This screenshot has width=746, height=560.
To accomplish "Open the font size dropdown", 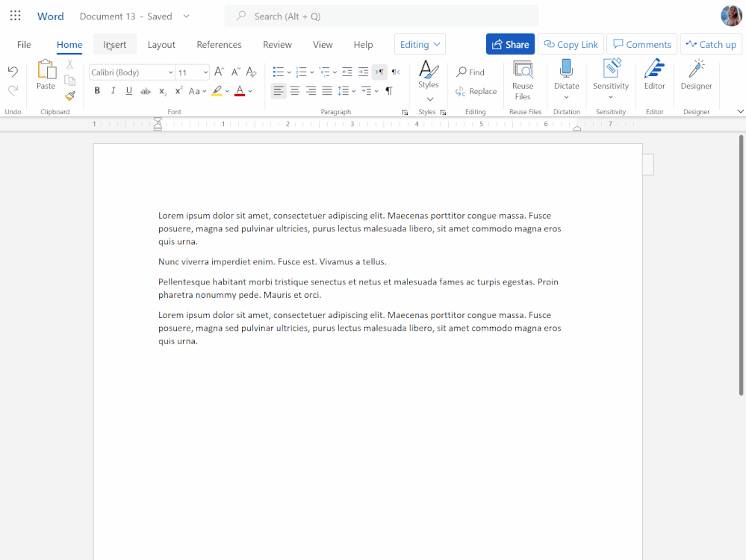I will (x=205, y=72).
